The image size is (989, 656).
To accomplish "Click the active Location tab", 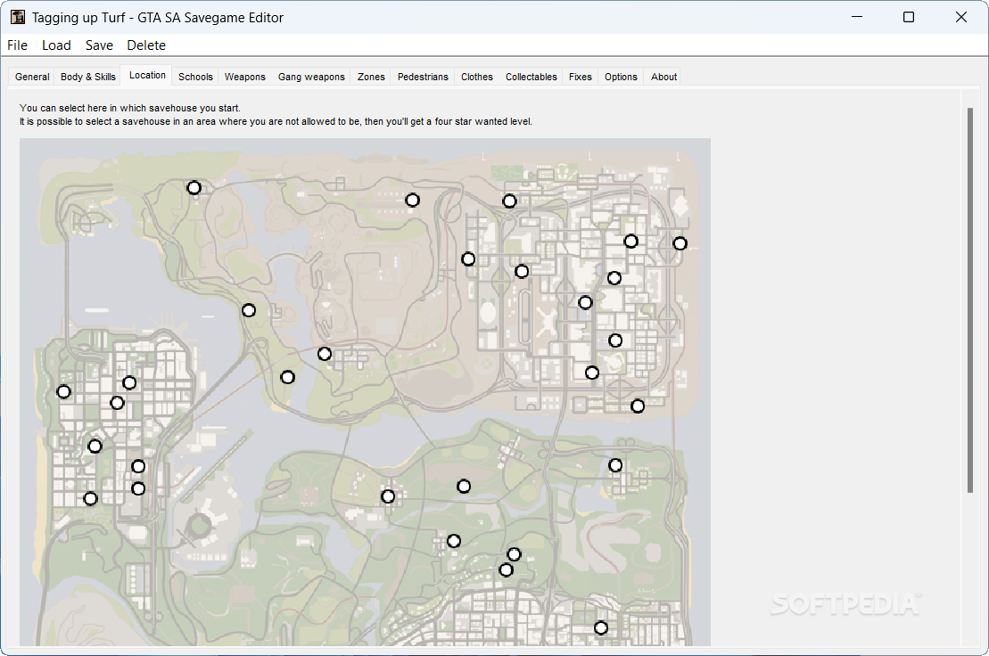I will click(147, 75).
